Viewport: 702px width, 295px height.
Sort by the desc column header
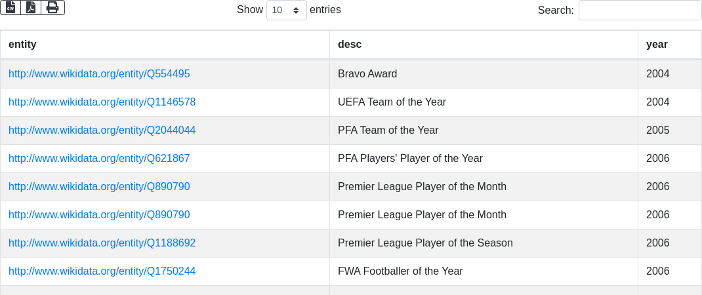click(x=350, y=45)
